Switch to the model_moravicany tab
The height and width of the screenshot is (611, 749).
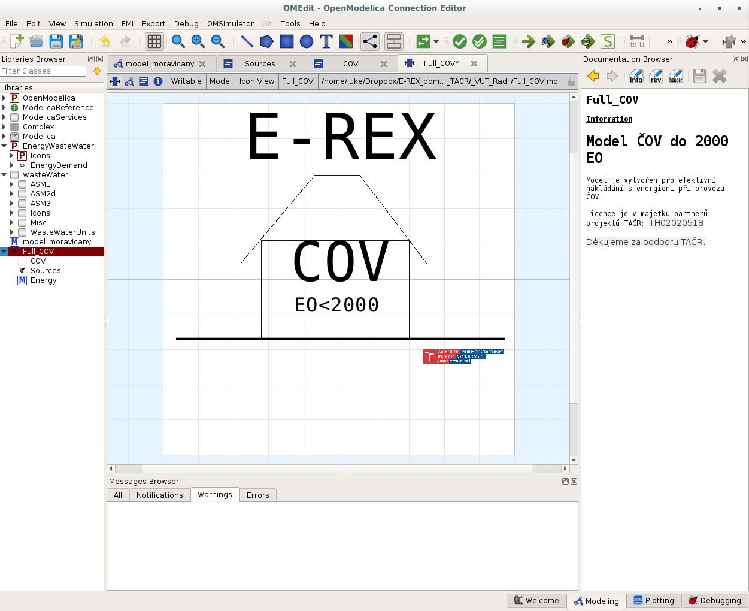pyautogui.click(x=160, y=63)
